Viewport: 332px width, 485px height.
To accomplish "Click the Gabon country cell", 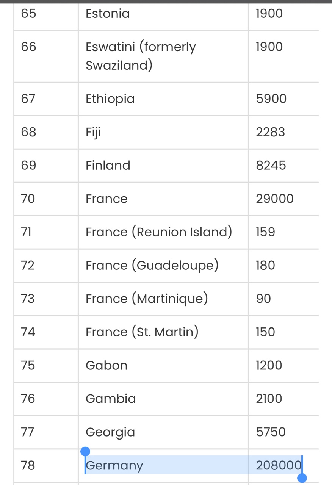I will (x=106, y=365).
